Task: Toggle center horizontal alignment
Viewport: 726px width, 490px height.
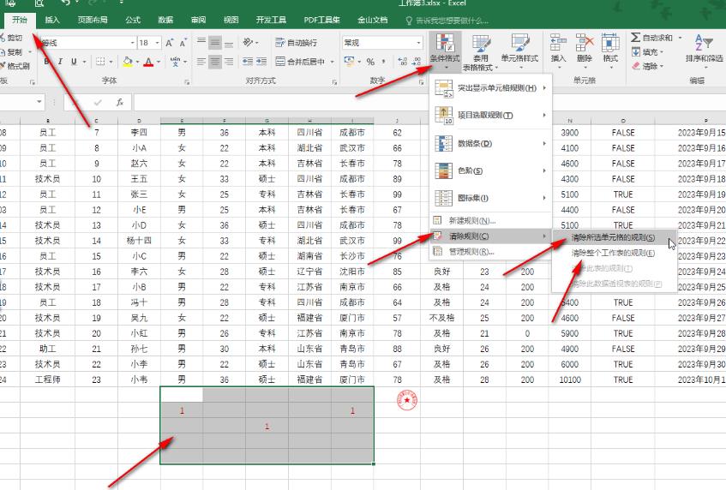Action: coord(215,62)
